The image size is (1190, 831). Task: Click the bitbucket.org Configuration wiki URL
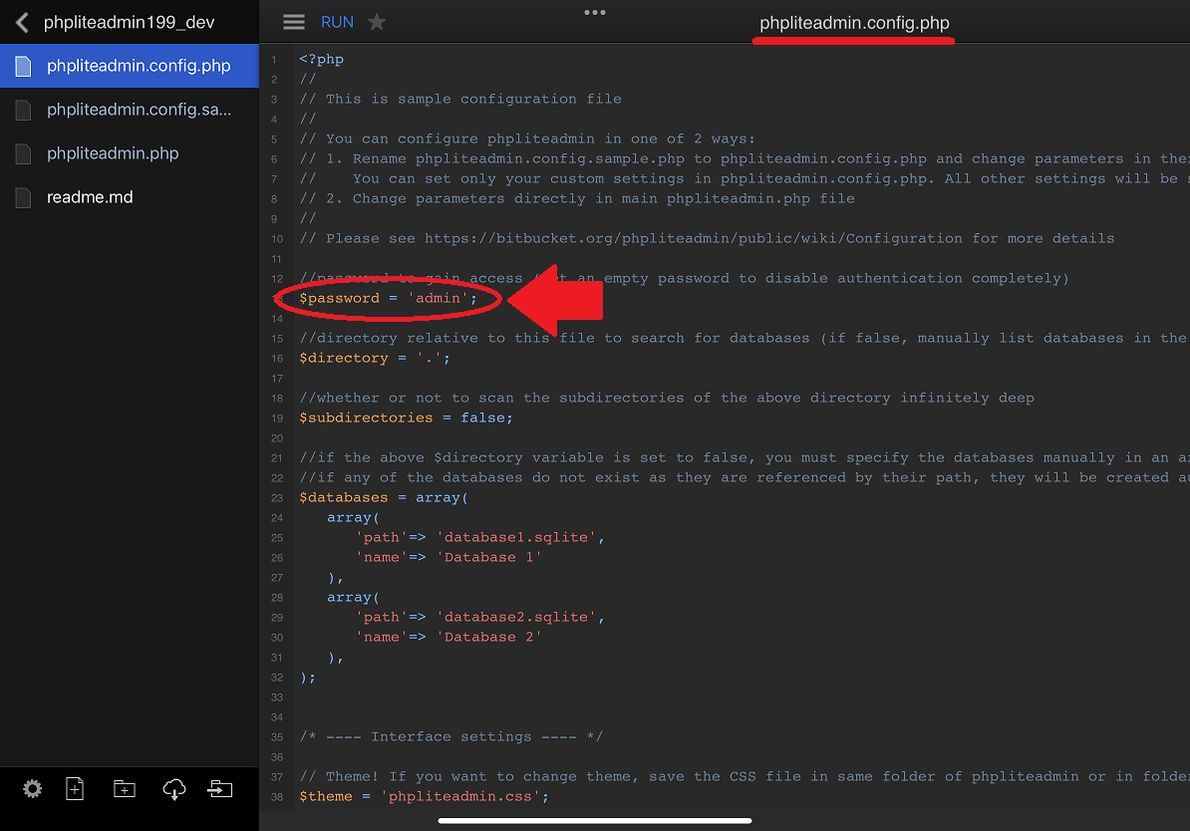pos(693,238)
